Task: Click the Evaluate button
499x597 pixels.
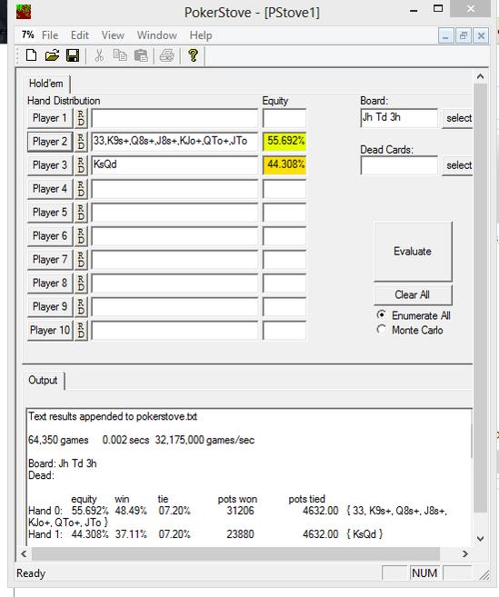Action: click(413, 252)
